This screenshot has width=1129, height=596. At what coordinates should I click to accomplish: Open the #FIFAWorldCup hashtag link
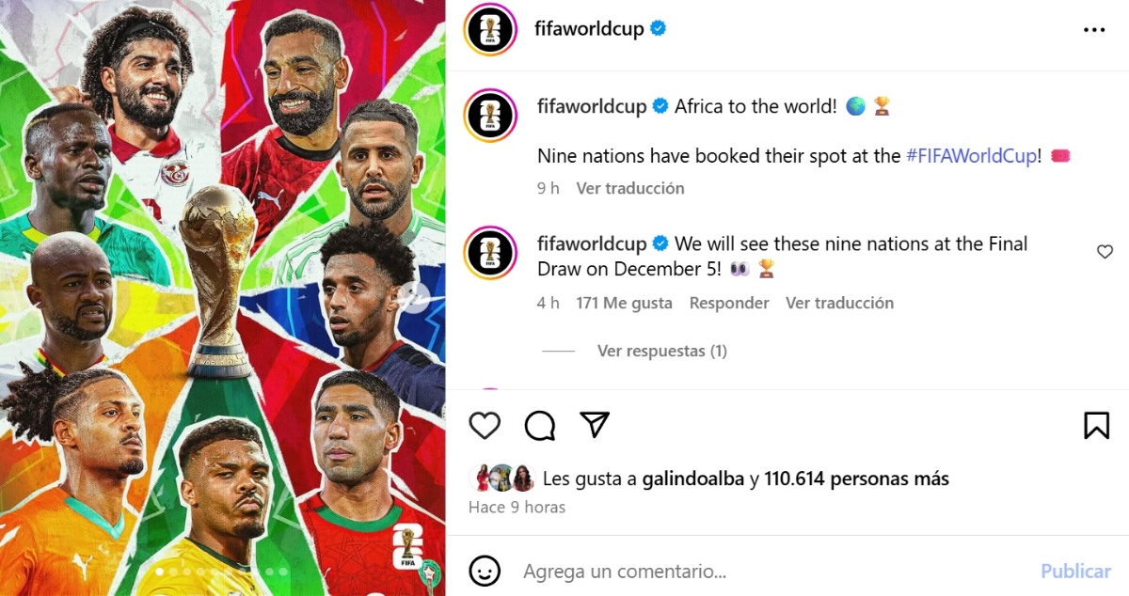tap(971, 156)
